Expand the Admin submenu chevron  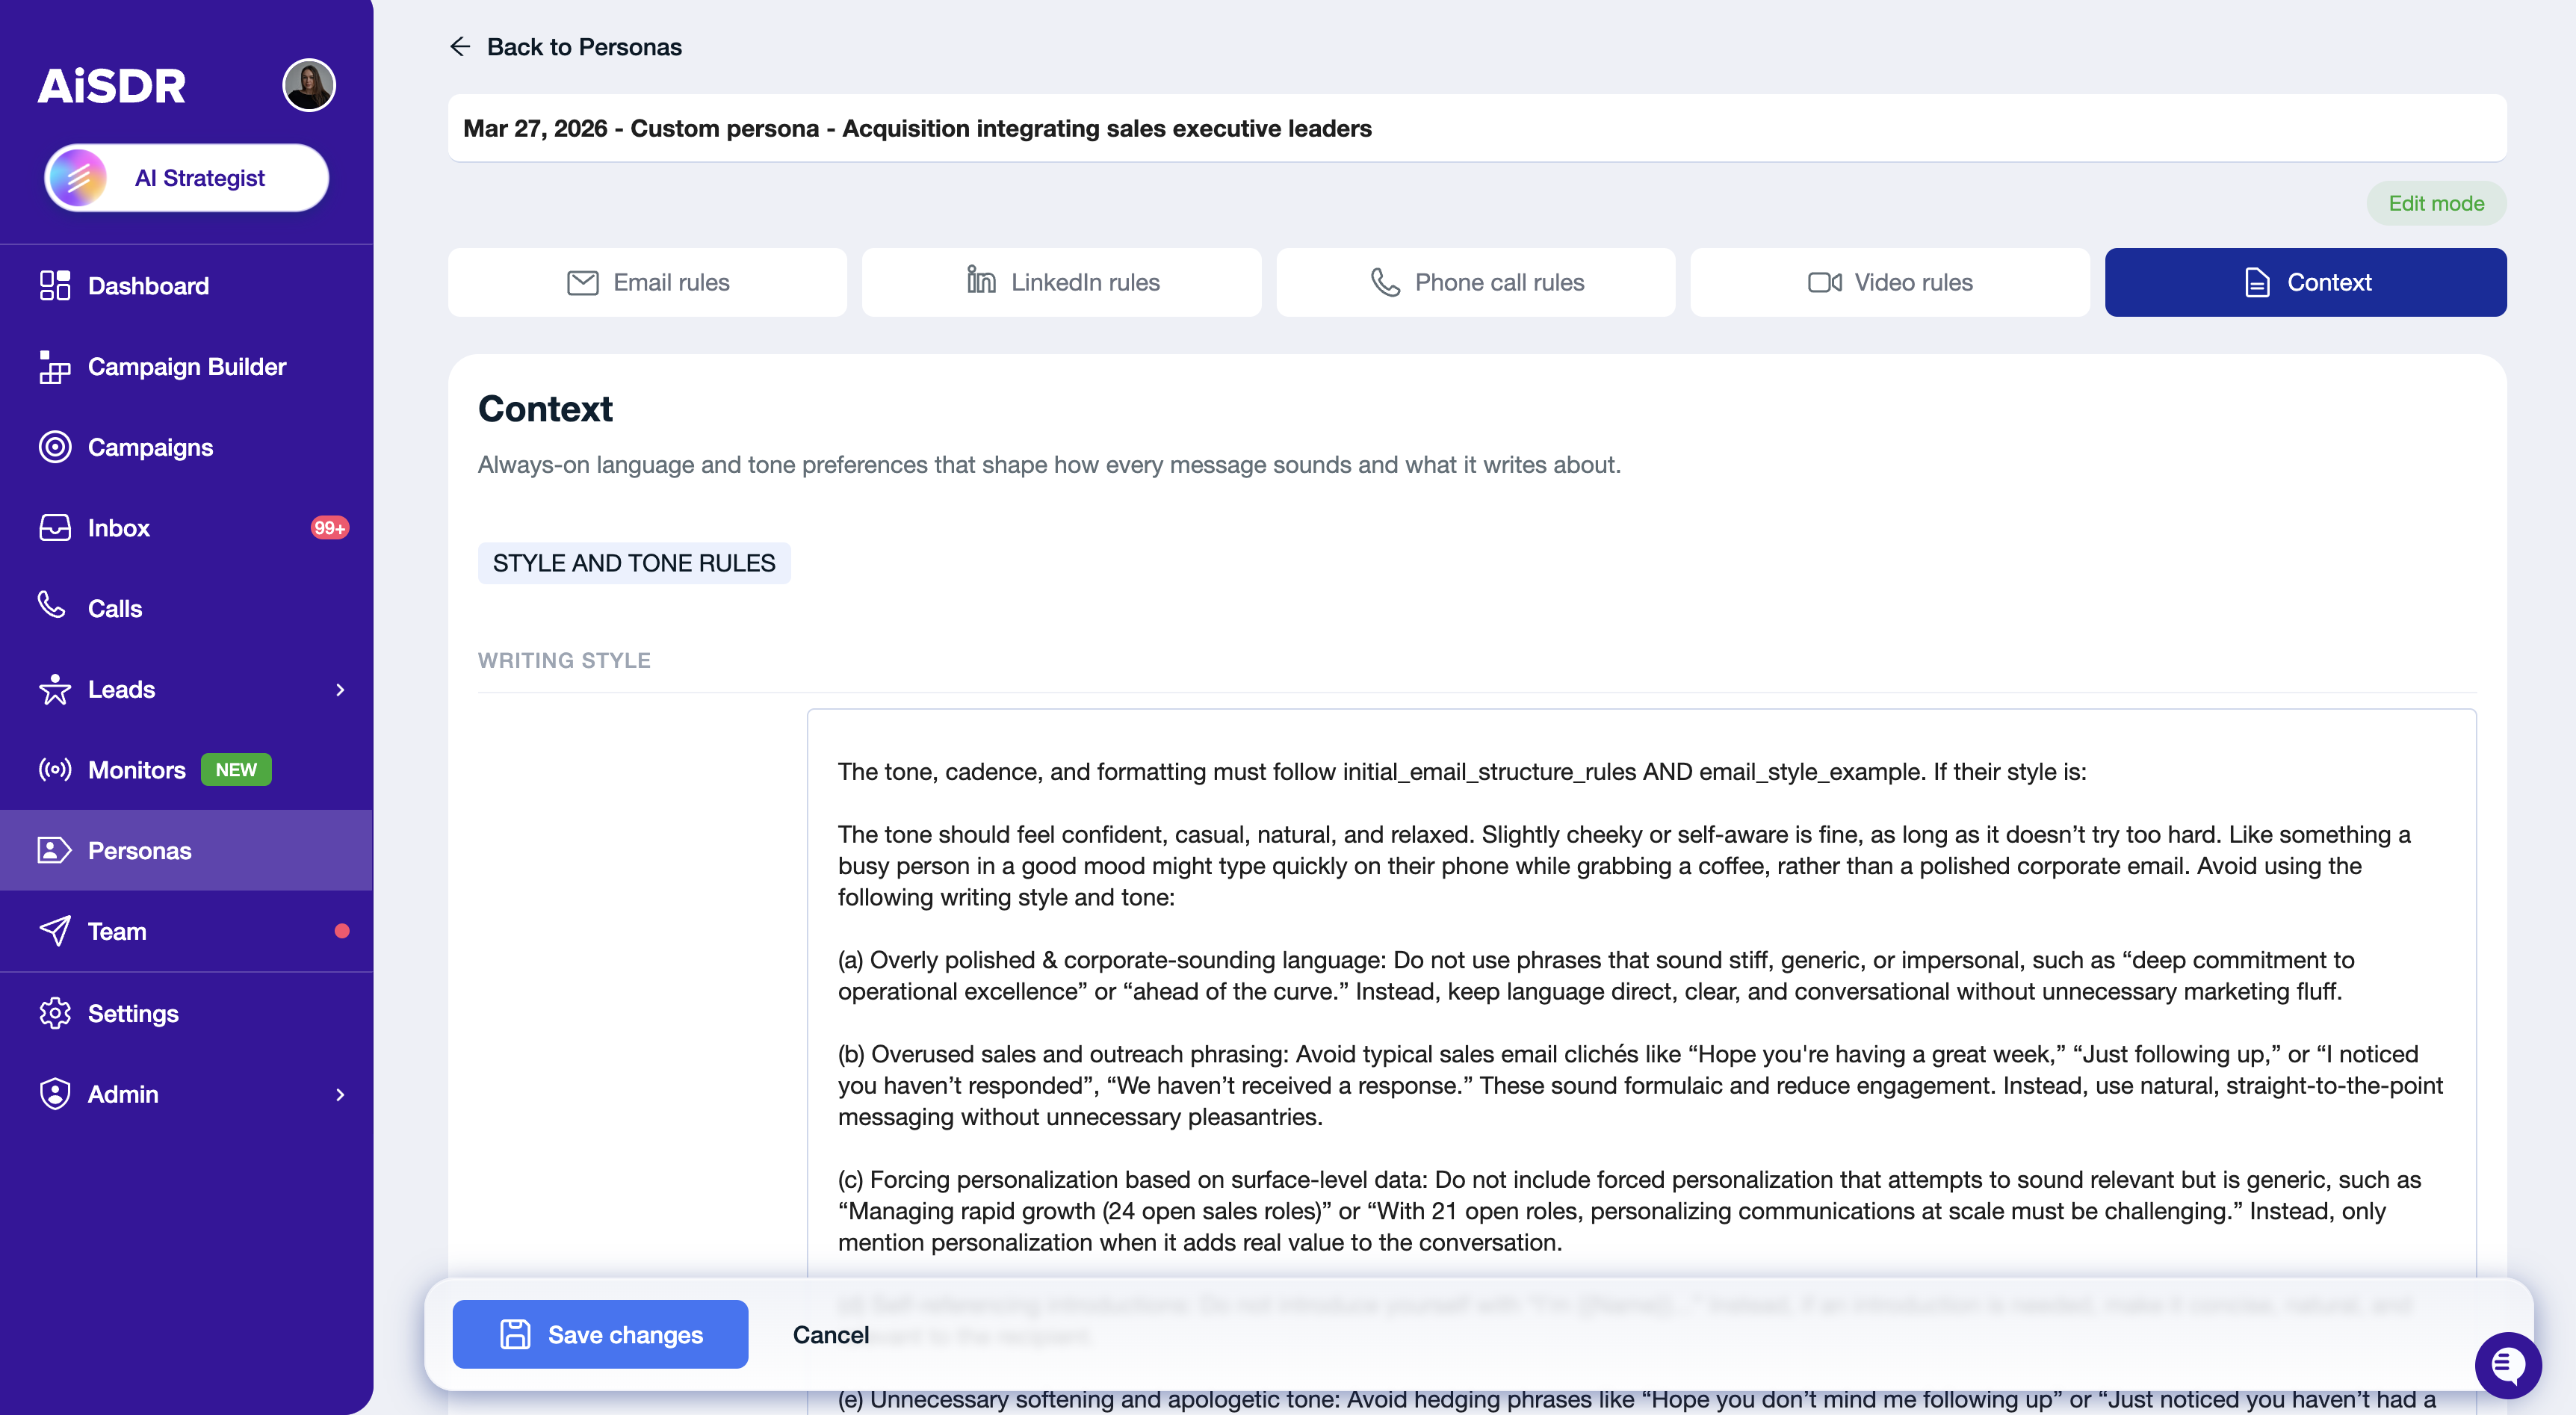(340, 1094)
